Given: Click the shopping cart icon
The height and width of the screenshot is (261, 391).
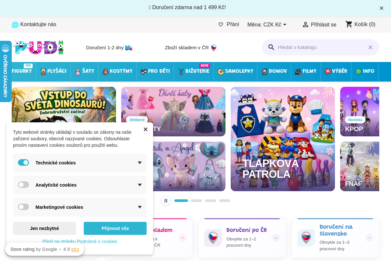Looking at the screenshot, I should 349,24.
